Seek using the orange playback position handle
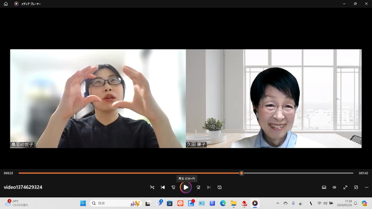This screenshot has width=372, height=209. (241, 173)
